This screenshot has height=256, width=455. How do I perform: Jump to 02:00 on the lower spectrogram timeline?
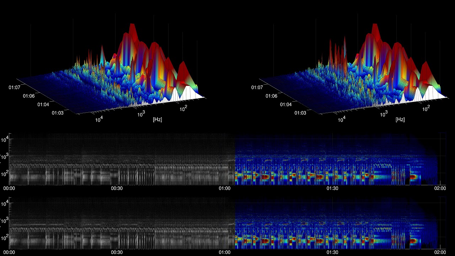[440, 252]
